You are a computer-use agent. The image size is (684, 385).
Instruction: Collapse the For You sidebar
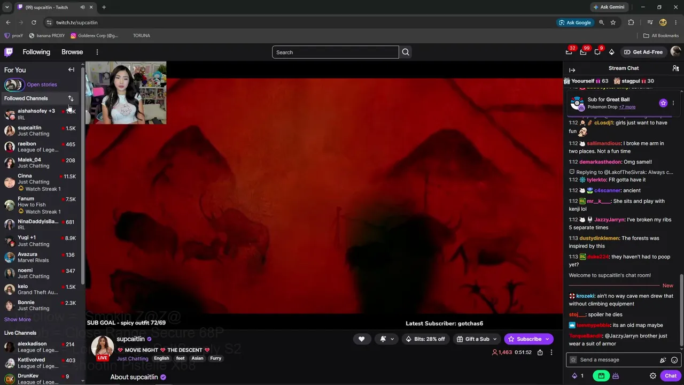tap(71, 70)
